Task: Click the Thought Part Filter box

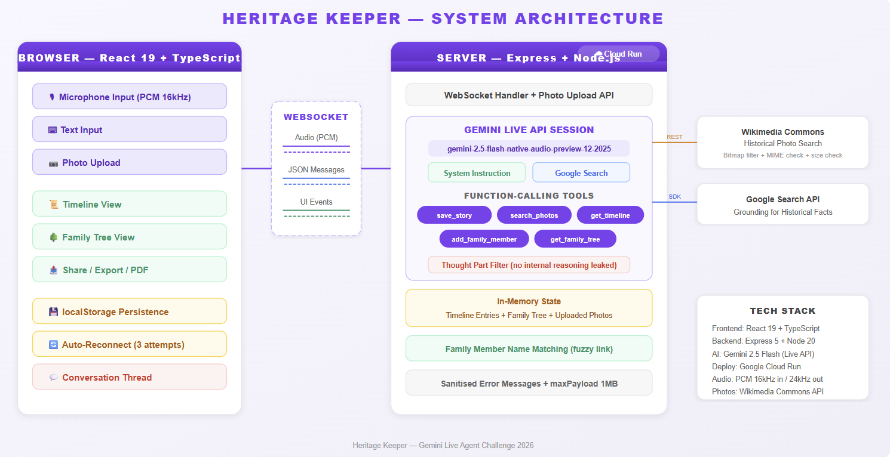Action: [x=529, y=265]
